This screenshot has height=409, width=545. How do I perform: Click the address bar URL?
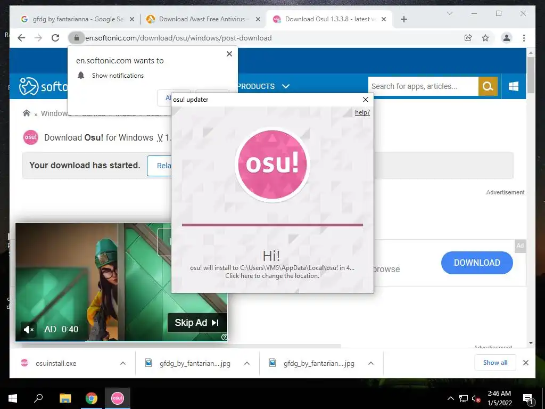point(178,38)
